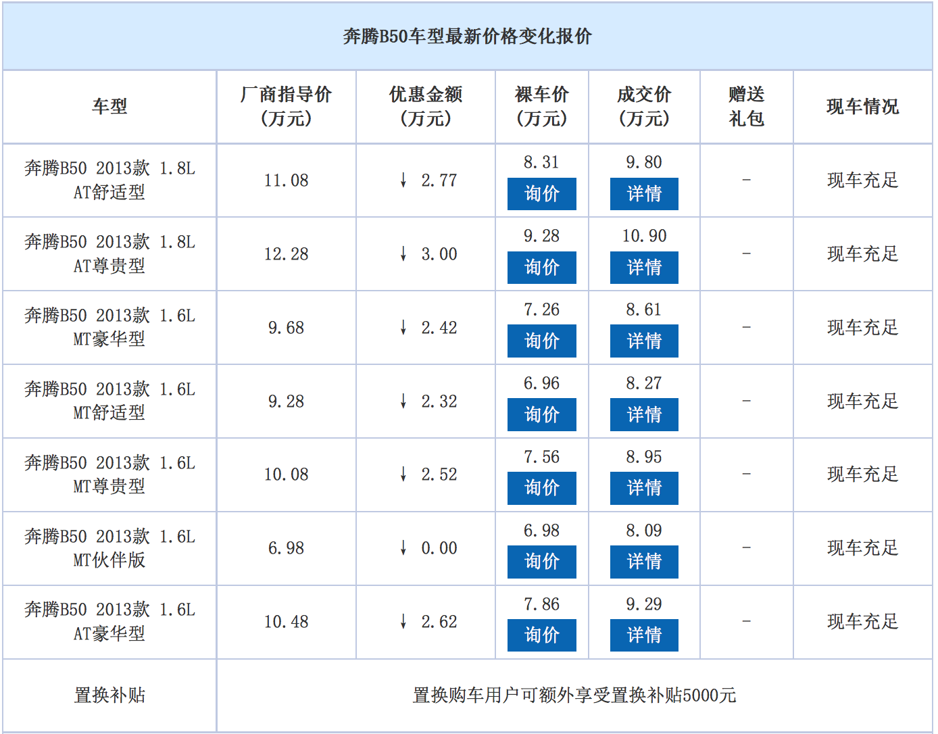Screen dimensions: 938x734
Task: Click 询价 button for 1.8L AT尊贵型
Action: point(541,268)
